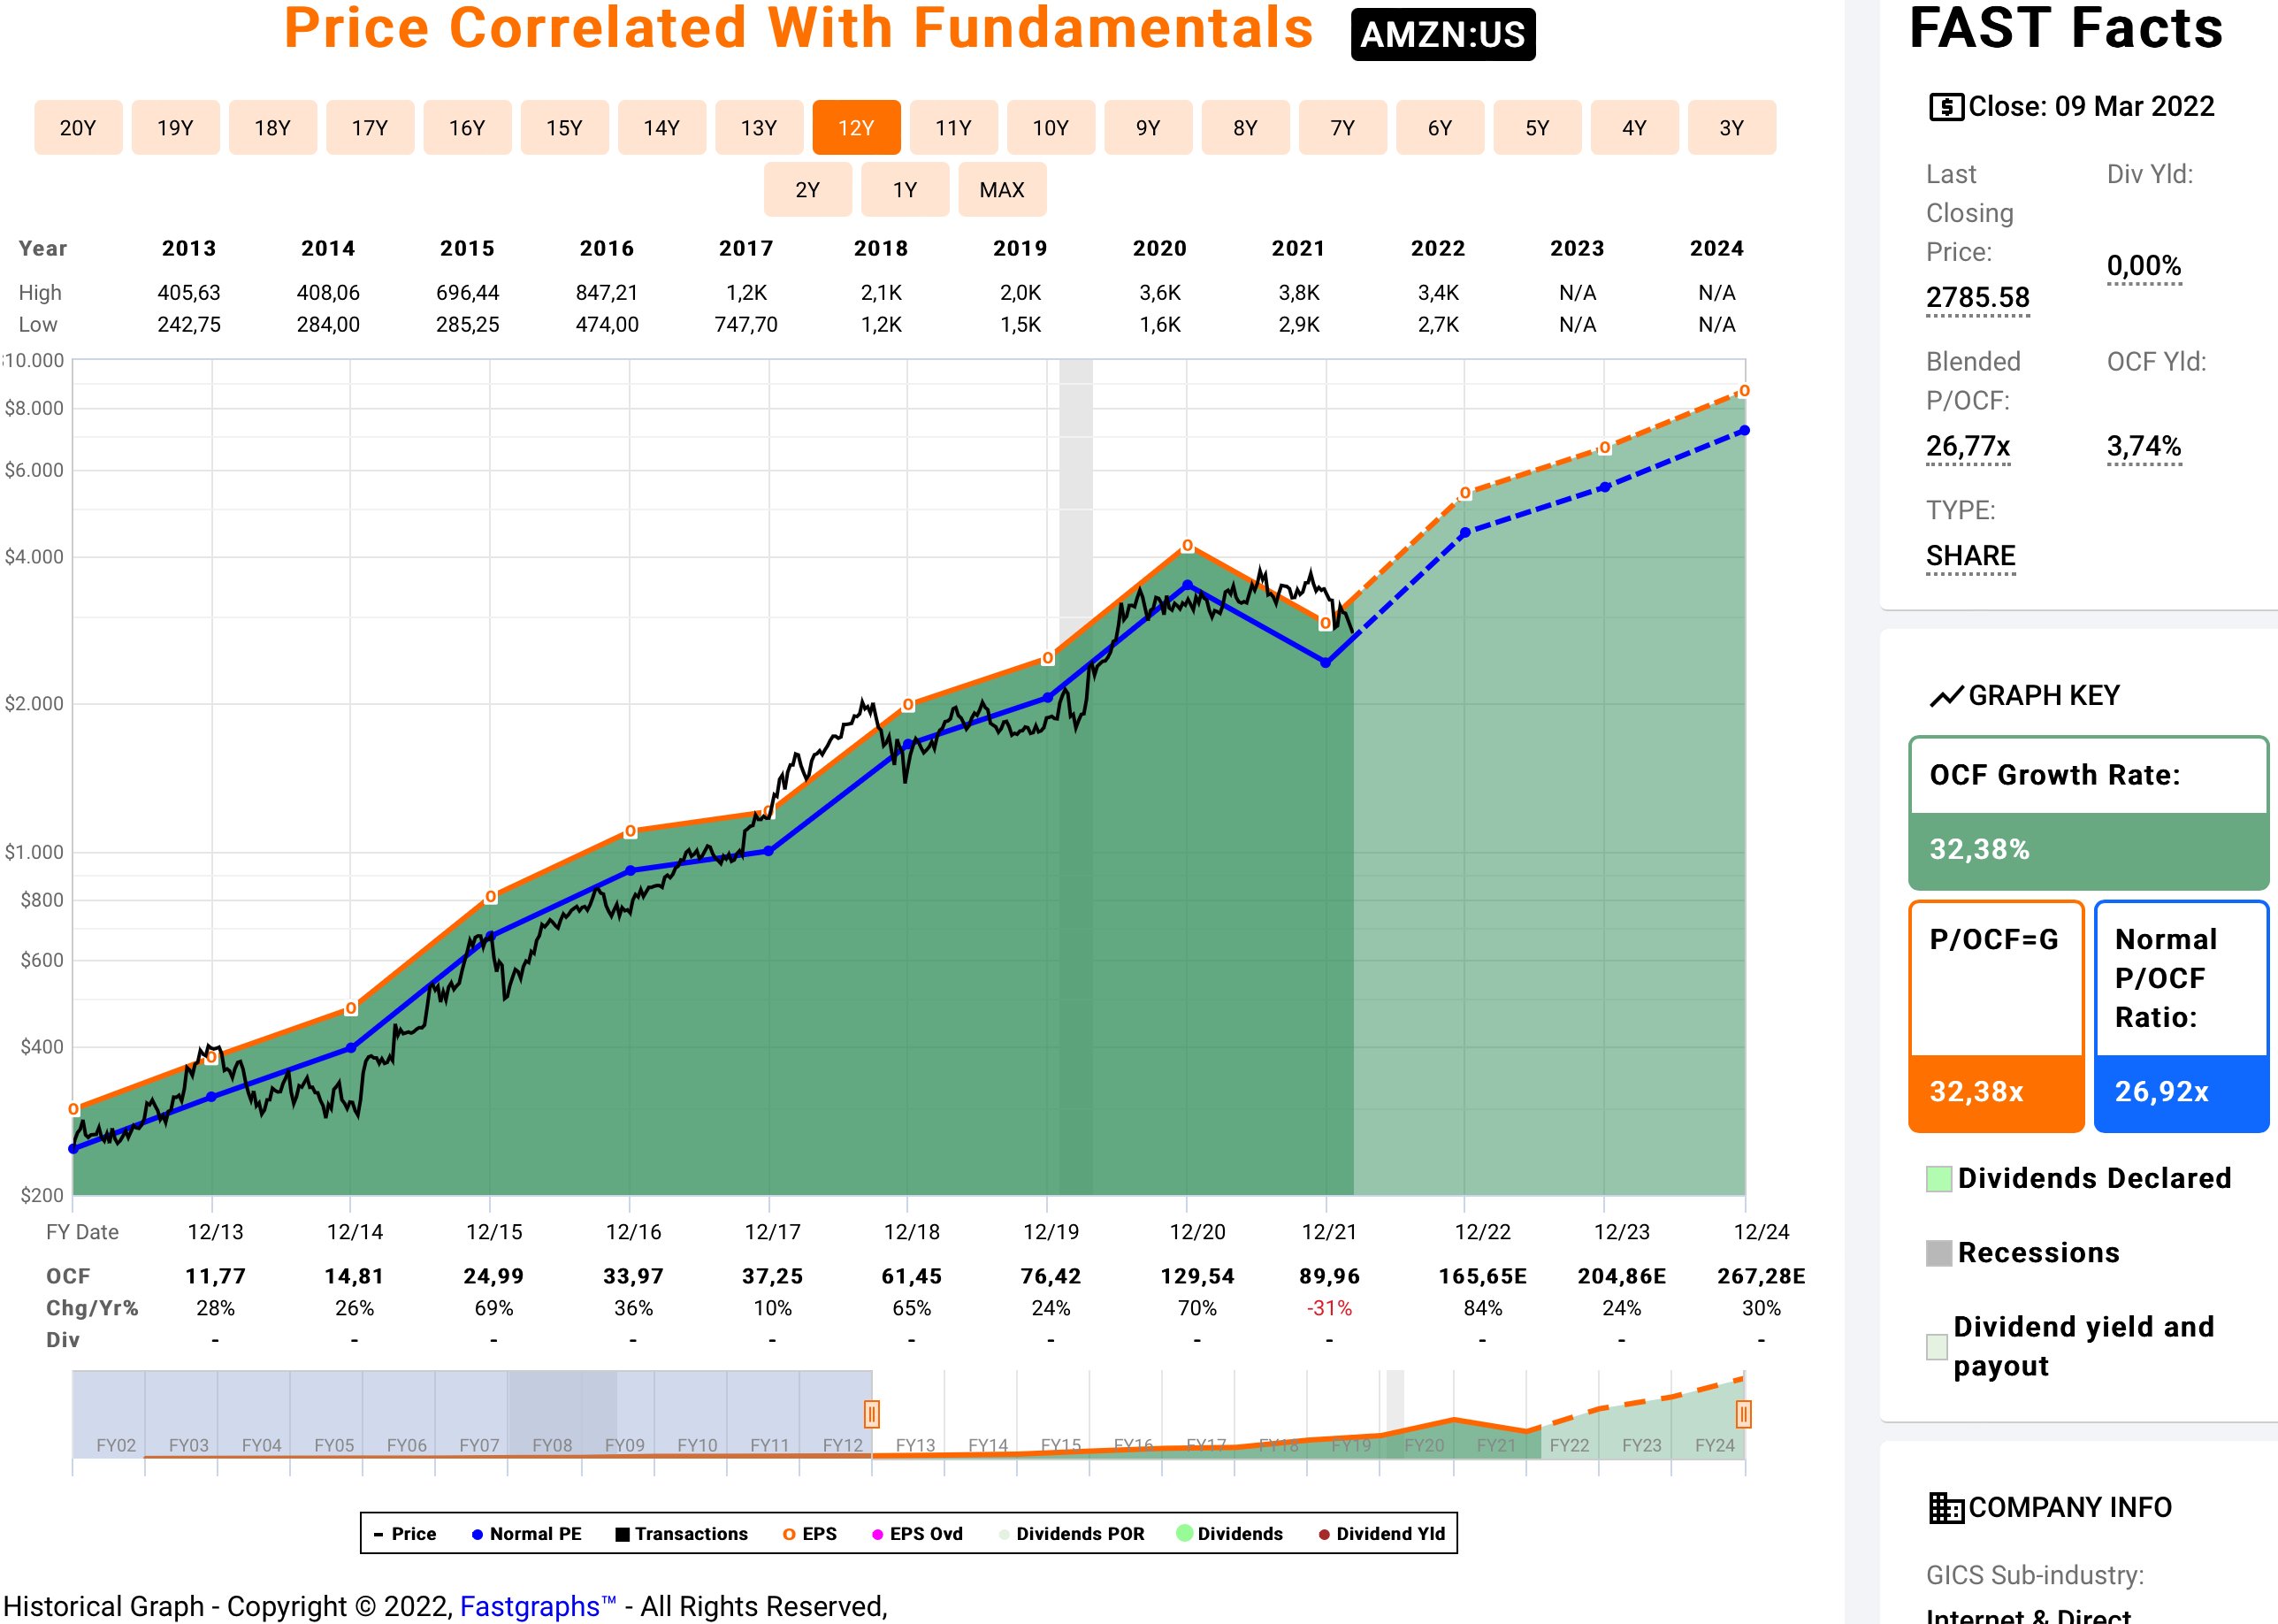Image resolution: width=2278 pixels, height=1624 pixels.
Task: Click the SHARE type underlined value
Action: 1970,556
